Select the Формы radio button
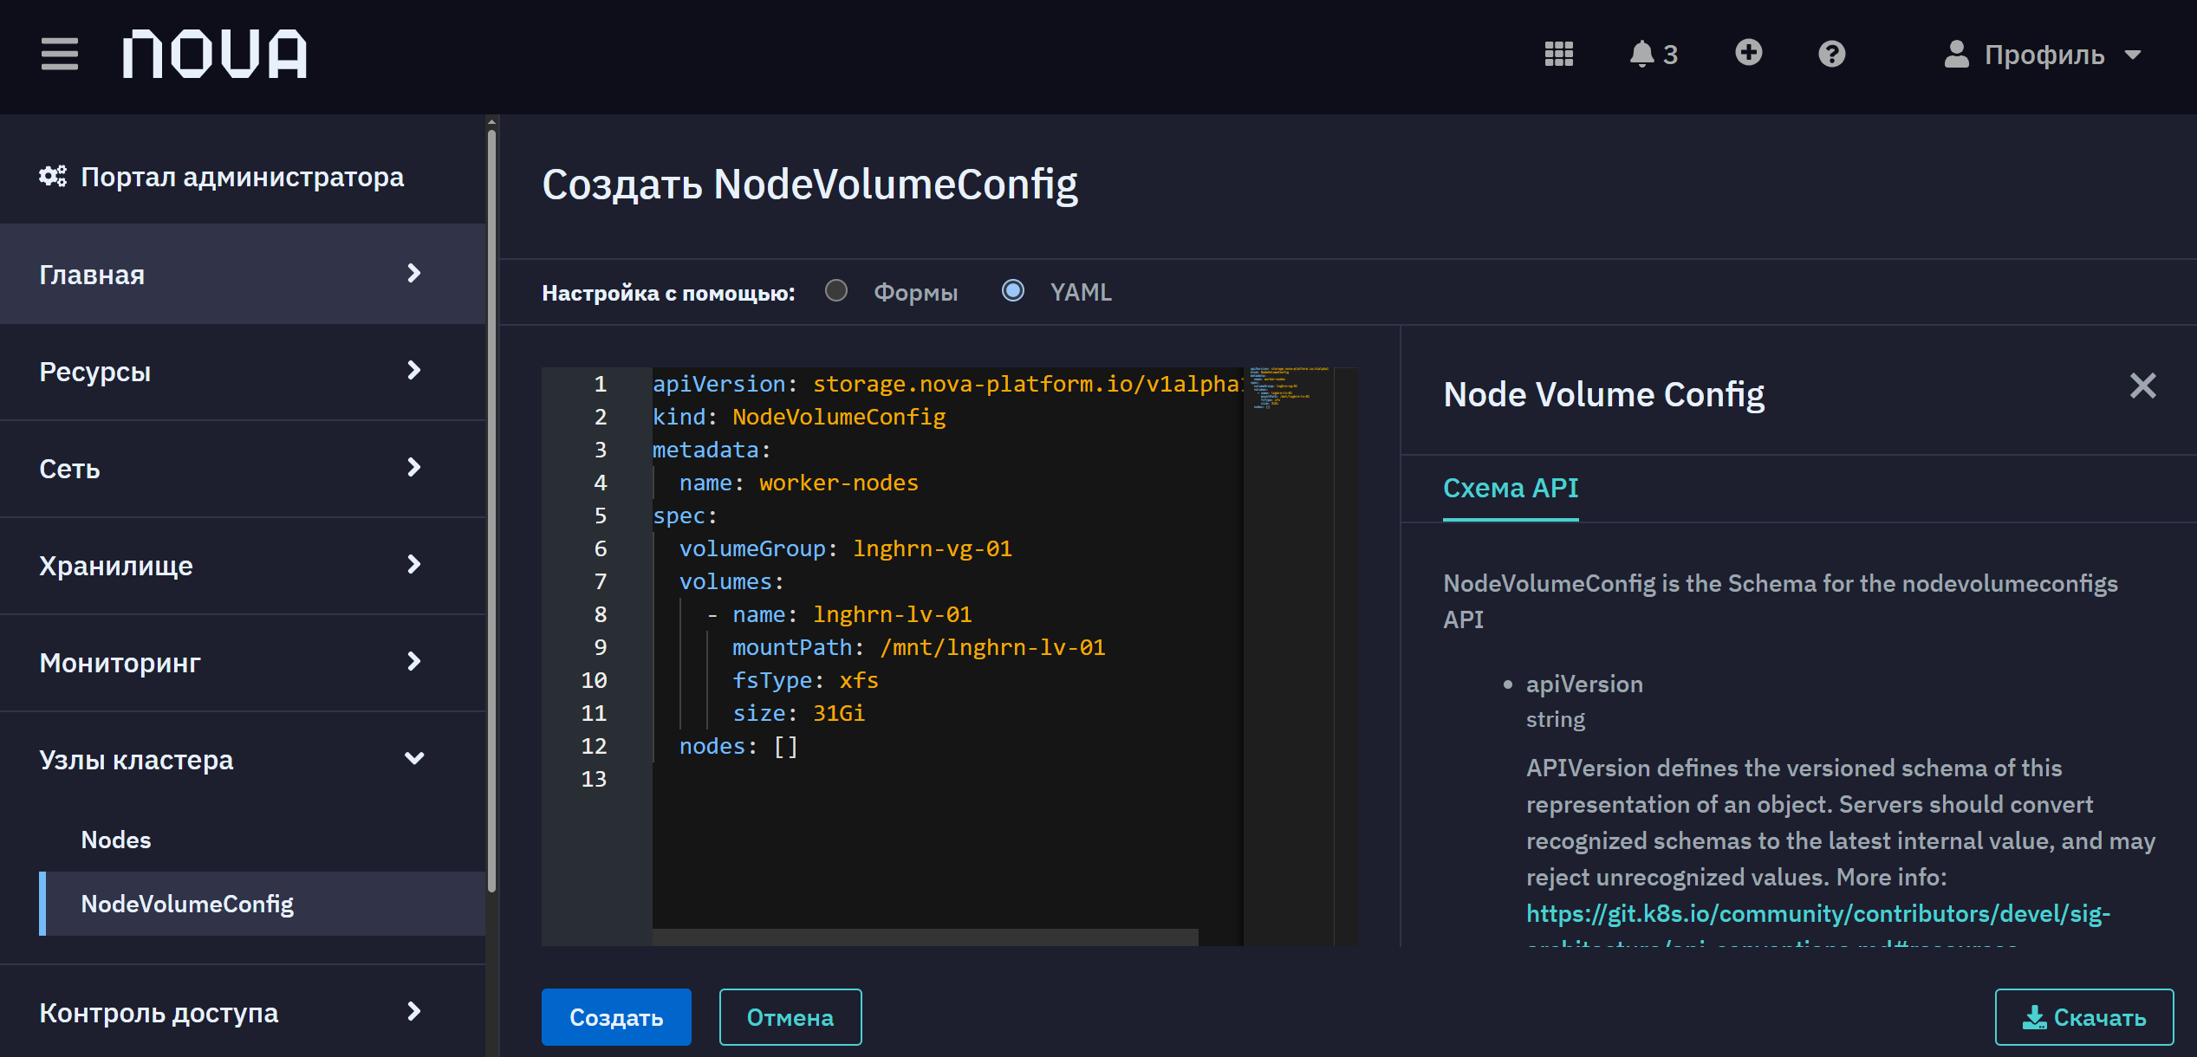The height and width of the screenshot is (1057, 2197). point(835,290)
